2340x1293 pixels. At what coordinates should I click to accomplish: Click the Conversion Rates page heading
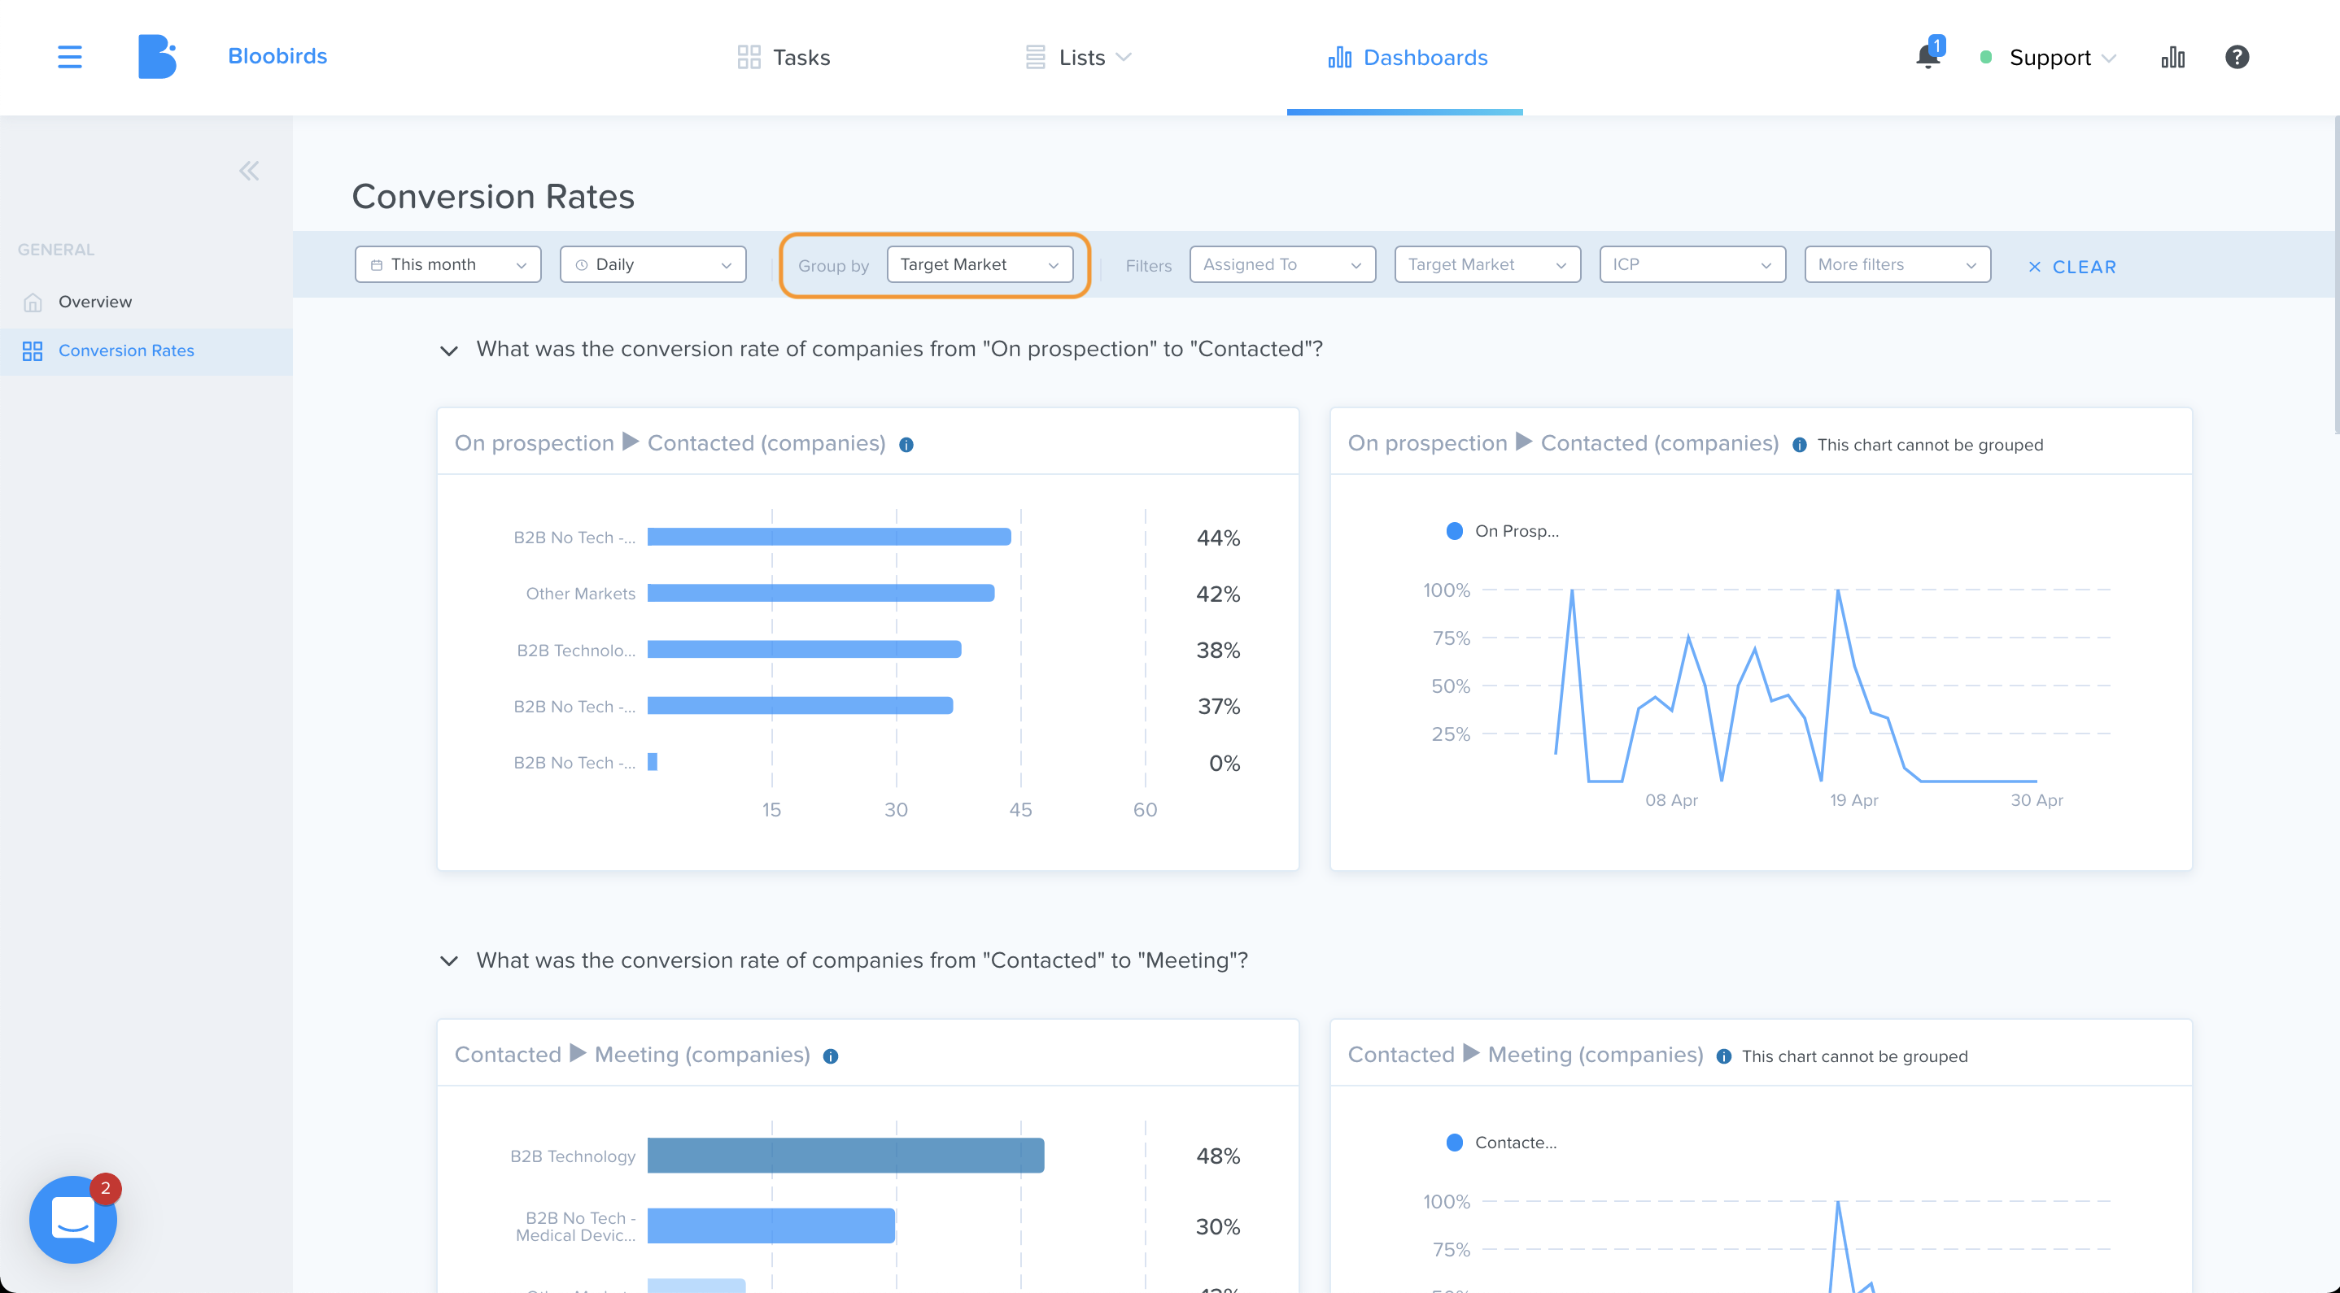click(492, 196)
